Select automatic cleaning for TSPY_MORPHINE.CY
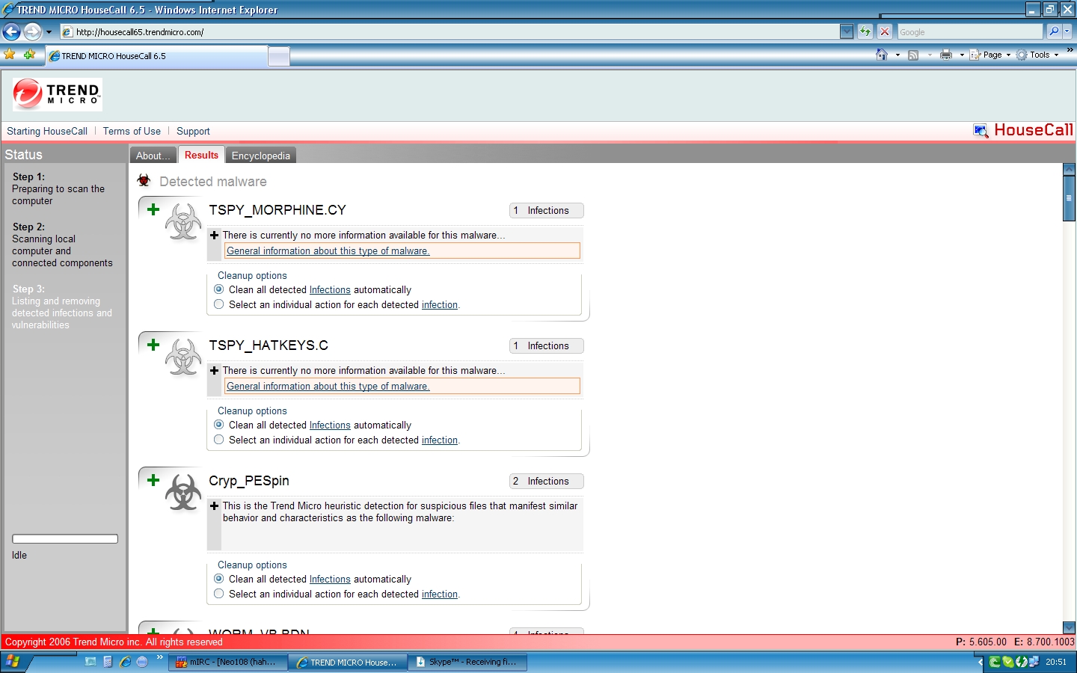 [x=218, y=289]
